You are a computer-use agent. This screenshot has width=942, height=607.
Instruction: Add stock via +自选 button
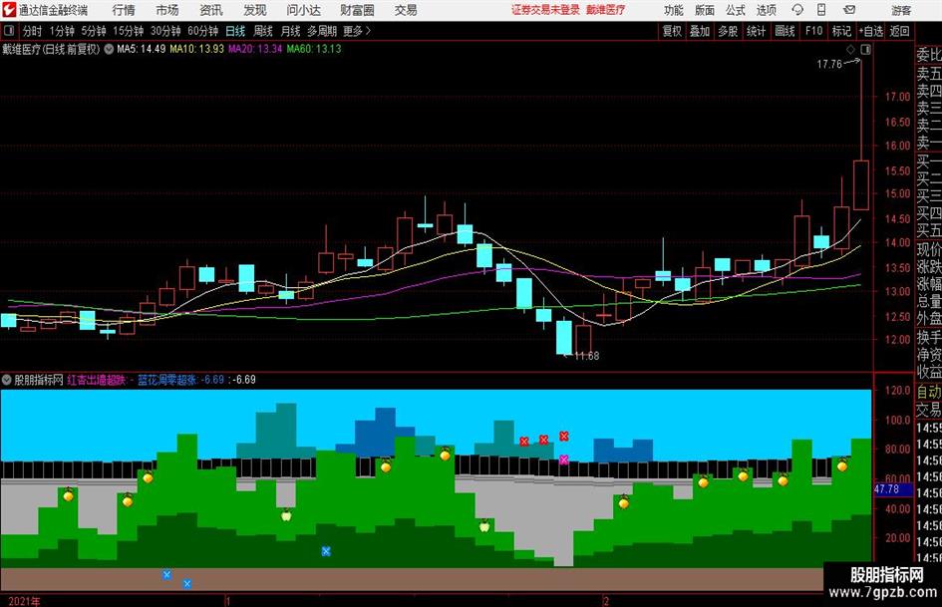(x=871, y=31)
